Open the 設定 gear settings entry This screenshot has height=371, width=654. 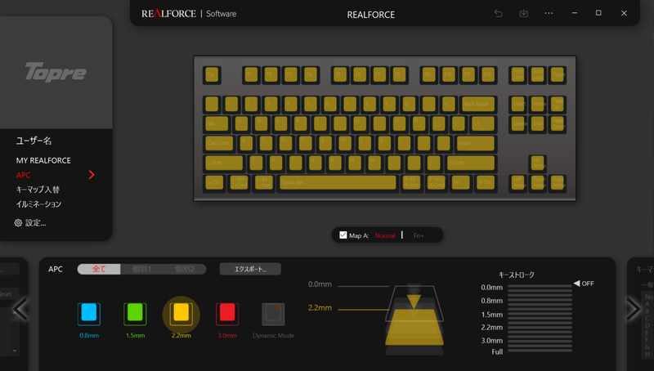click(30, 223)
